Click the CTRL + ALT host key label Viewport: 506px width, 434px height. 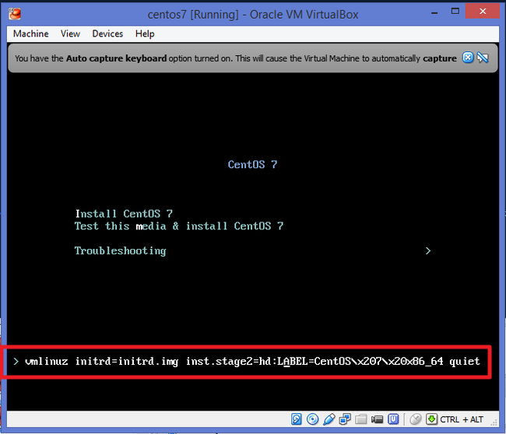pyautogui.click(x=462, y=419)
